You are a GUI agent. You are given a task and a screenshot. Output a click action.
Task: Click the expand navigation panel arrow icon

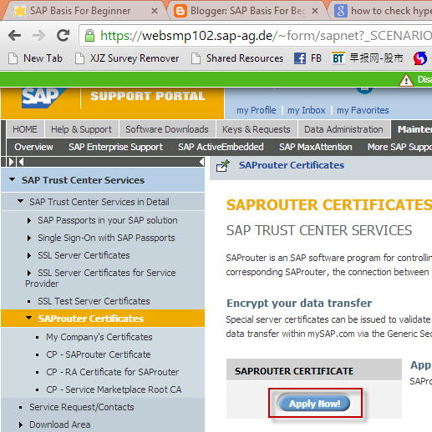point(11,162)
